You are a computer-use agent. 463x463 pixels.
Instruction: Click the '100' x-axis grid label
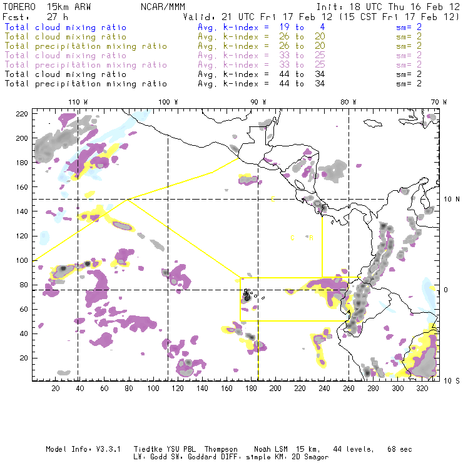tap(153, 389)
